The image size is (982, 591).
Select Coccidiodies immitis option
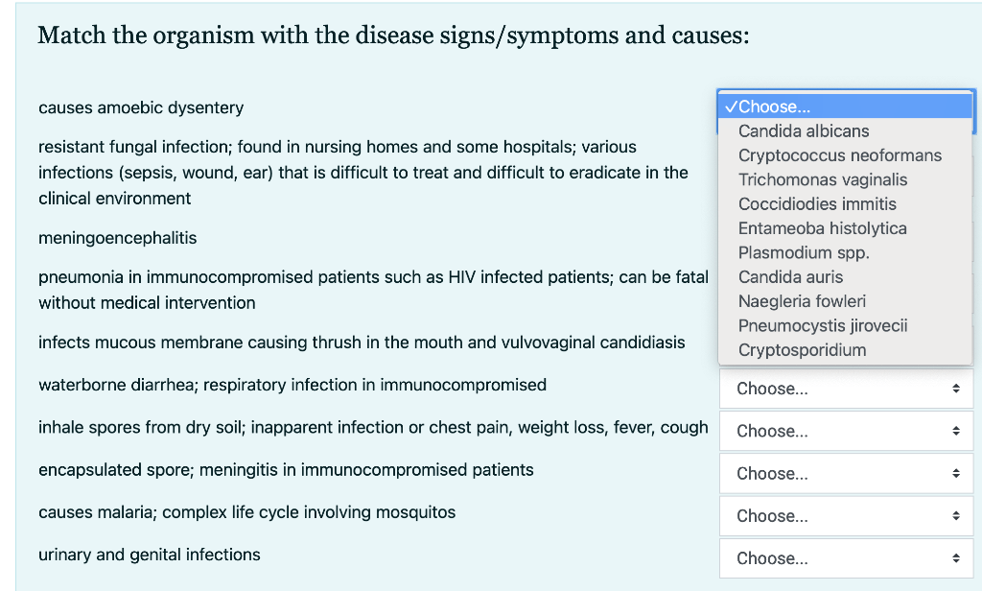tap(817, 203)
